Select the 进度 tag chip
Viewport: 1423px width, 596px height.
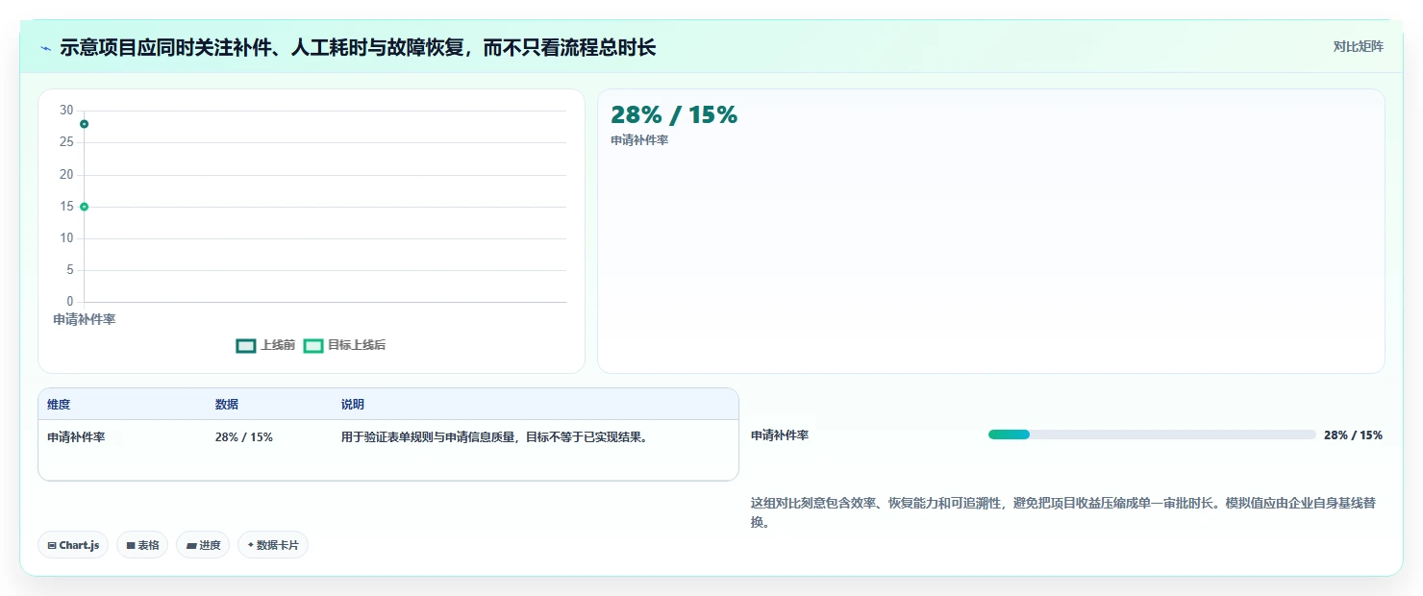203,545
